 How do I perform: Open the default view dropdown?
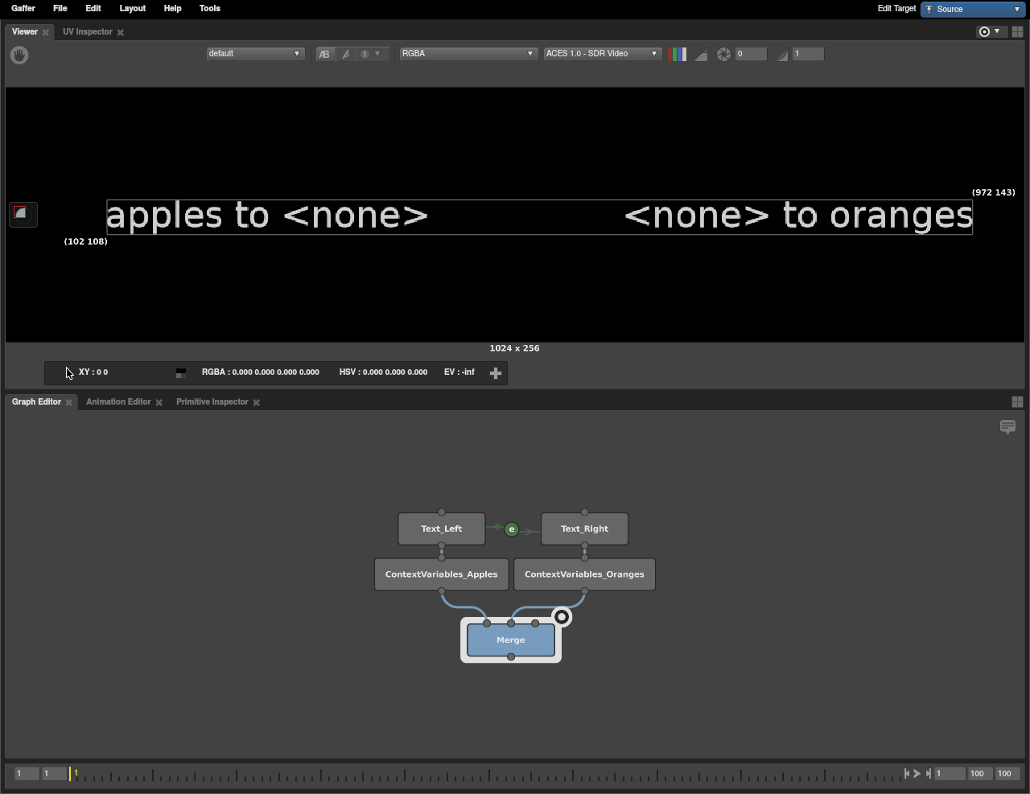pos(254,54)
